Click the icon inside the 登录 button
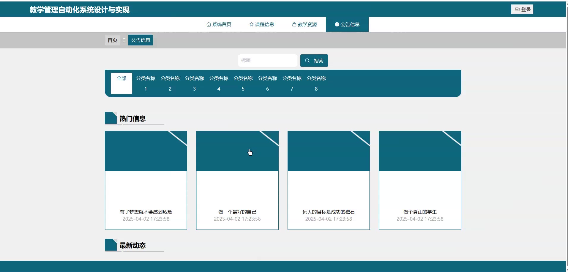The width and height of the screenshot is (568, 272). (x=517, y=10)
